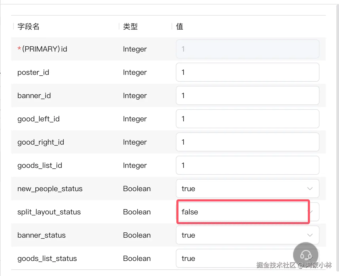The image size is (339, 276).
Task: Click the goods_list_id value field
Action: click(247, 165)
